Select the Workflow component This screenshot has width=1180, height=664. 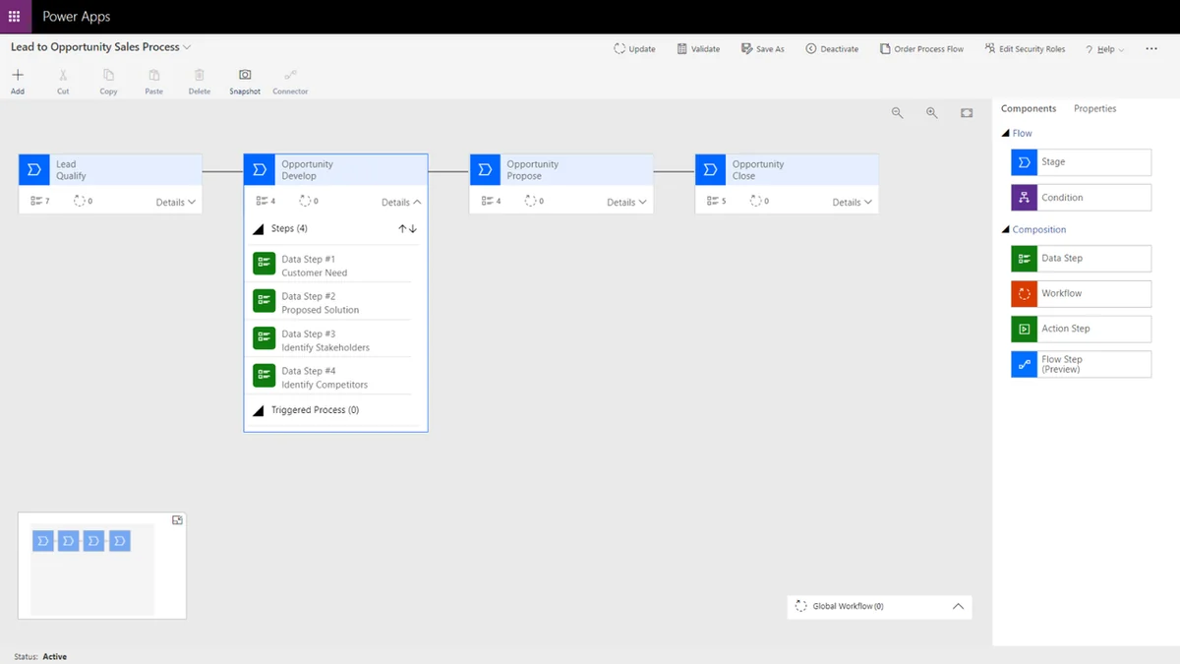[x=1080, y=293]
